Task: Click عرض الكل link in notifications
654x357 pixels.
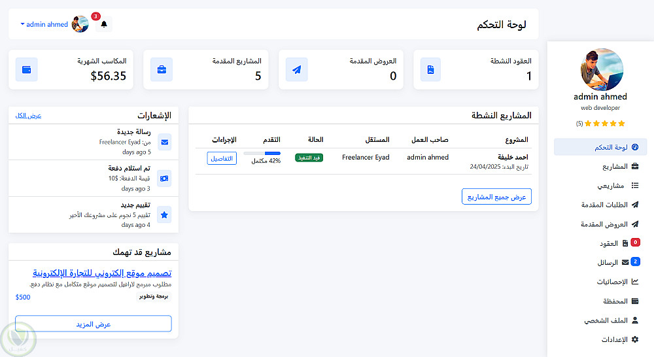Action: click(x=28, y=116)
